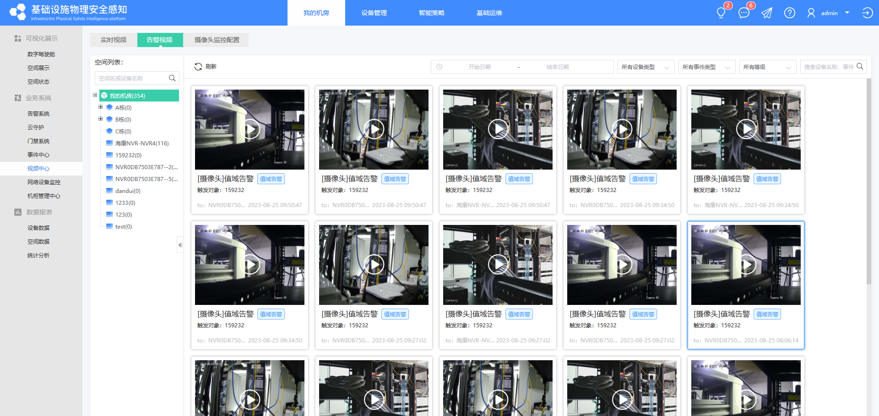This screenshot has width=879, height=416.
Task: Select the 1233(0) tree node
Action: tap(125, 203)
